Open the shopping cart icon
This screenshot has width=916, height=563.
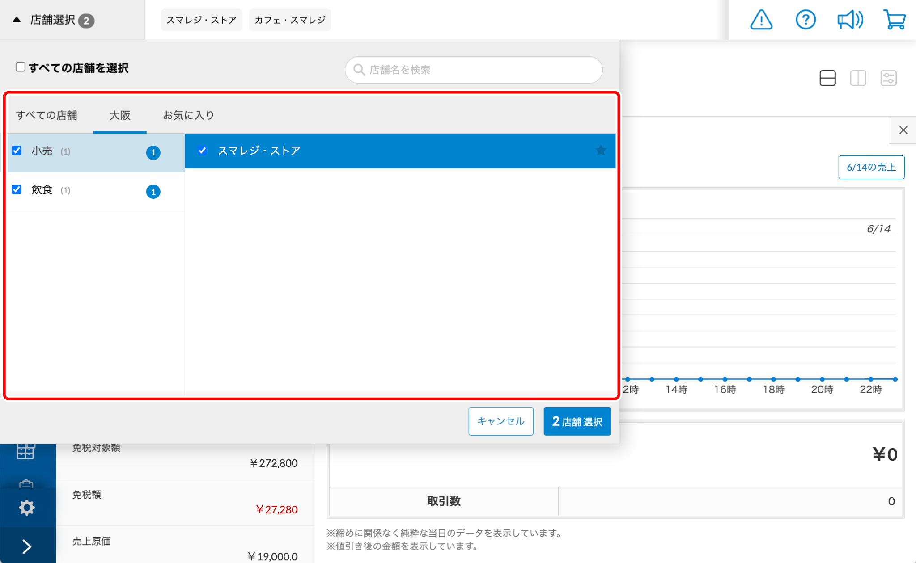[x=894, y=20]
